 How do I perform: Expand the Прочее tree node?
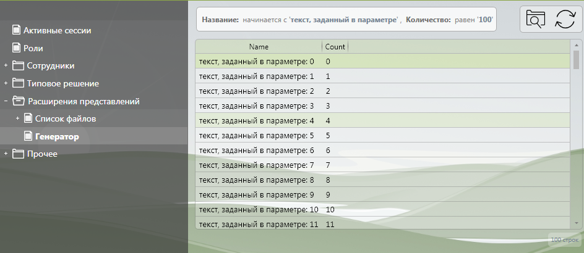coord(6,154)
